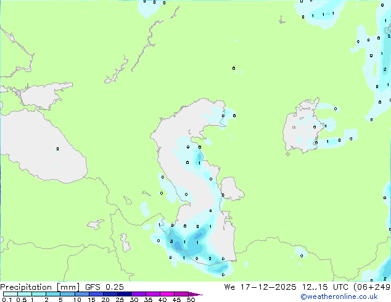Viewport: 391px width, 302px height.
Task: Click the 30 to 35 mm purple swatch
Action: coord(138,294)
